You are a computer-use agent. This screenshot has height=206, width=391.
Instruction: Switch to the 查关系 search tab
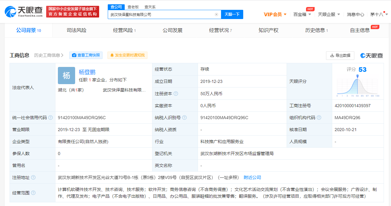(150, 7)
